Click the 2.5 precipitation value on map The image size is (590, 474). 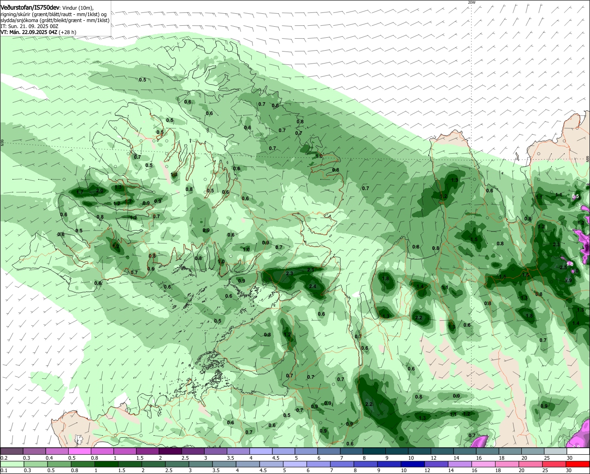(563, 267)
